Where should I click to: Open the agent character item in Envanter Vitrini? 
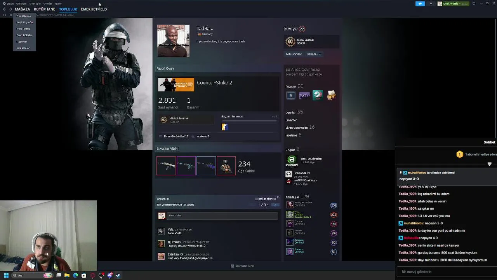click(x=226, y=166)
